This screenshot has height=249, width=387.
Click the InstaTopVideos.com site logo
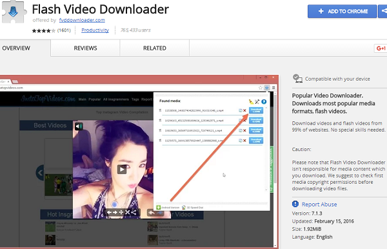pos(48,99)
